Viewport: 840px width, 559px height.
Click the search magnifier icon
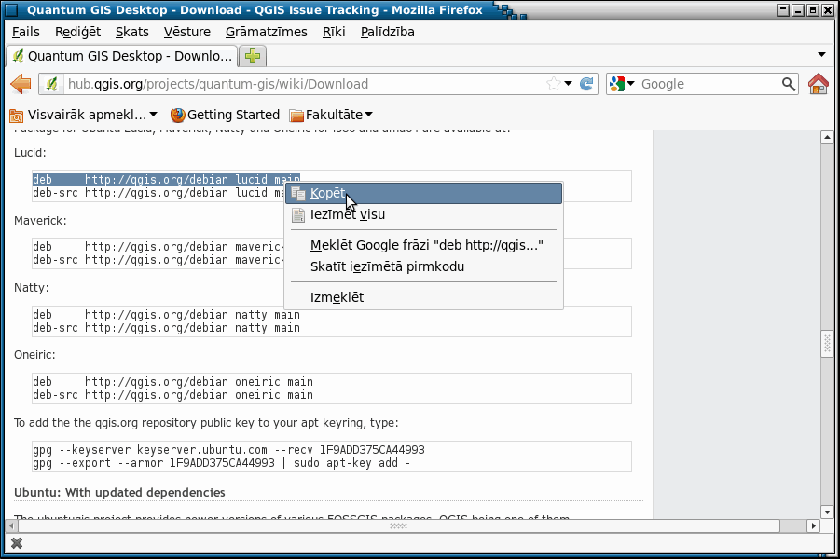[x=788, y=84]
